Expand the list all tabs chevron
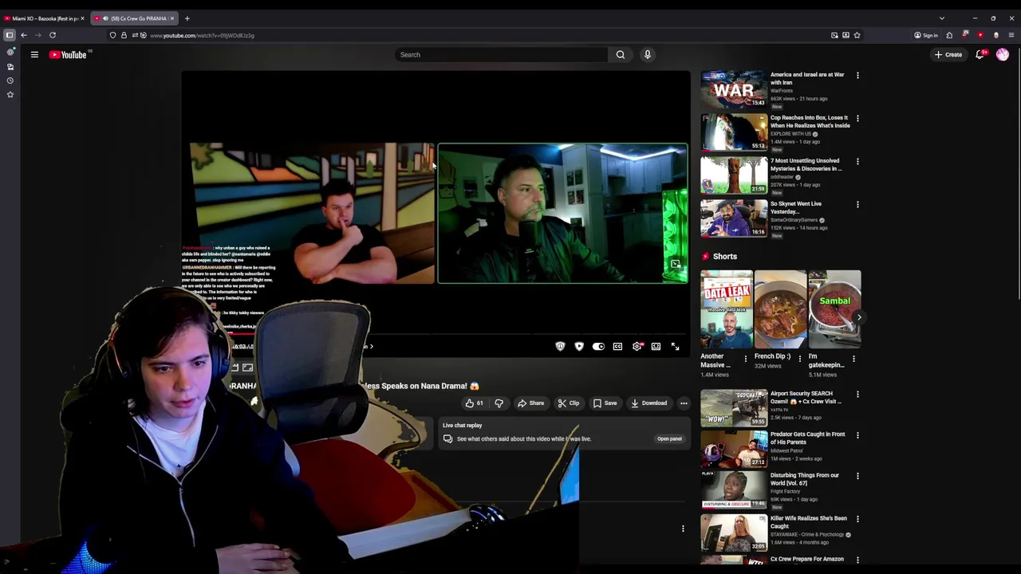The height and width of the screenshot is (574, 1021). point(941,18)
